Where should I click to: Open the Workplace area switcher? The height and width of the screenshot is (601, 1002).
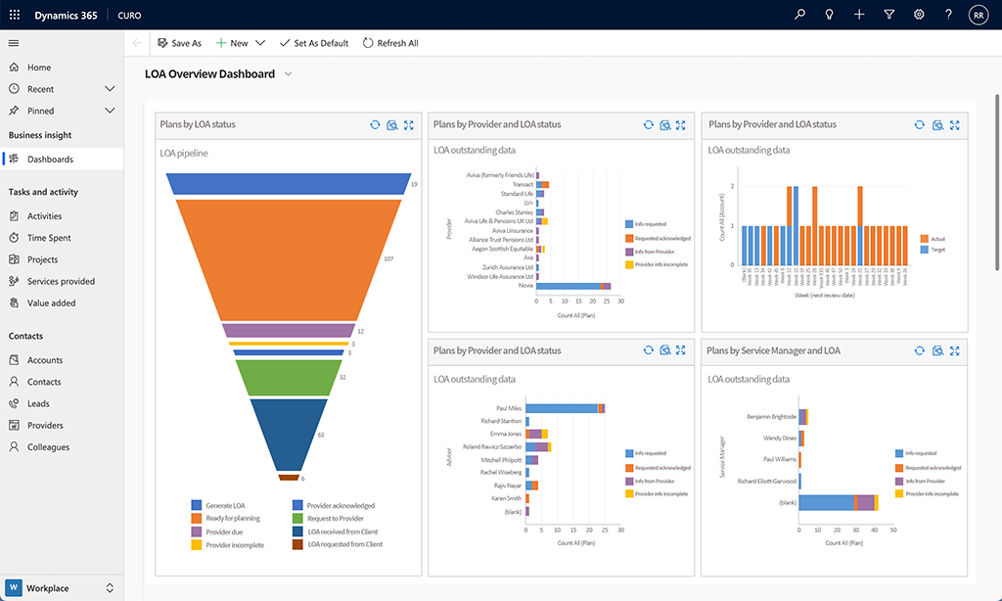point(62,587)
